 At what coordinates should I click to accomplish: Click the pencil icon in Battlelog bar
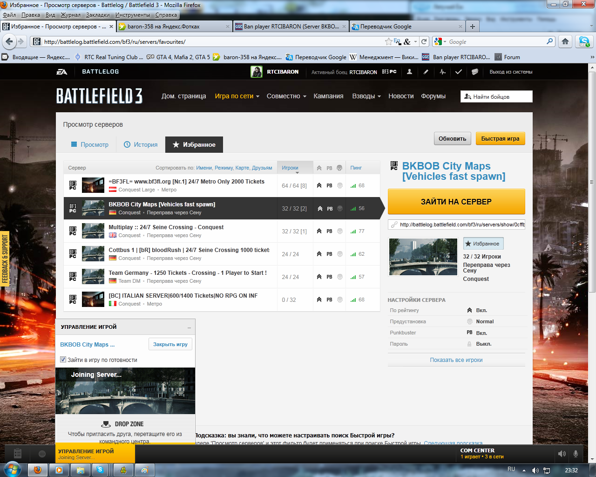[426, 72]
